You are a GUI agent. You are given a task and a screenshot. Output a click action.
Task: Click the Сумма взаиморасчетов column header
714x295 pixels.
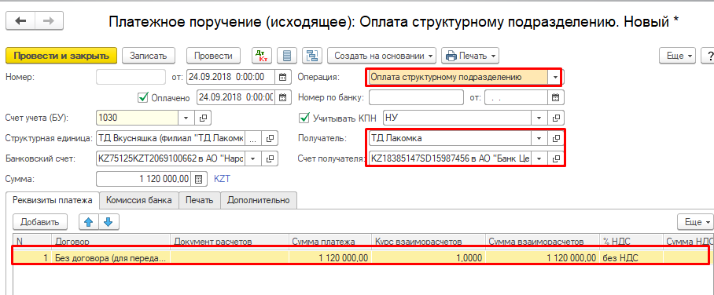point(543,241)
